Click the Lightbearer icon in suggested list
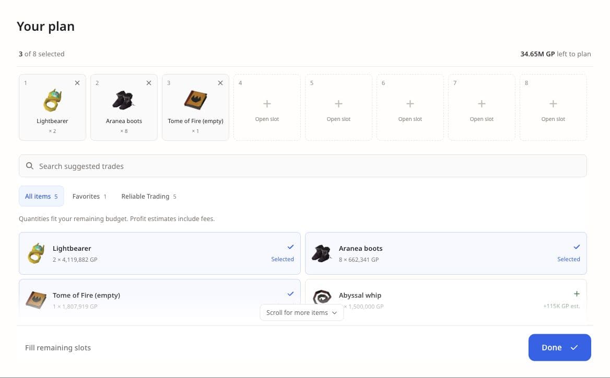Image resolution: width=610 pixels, height=378 pixels. click(x=36, y=253)
